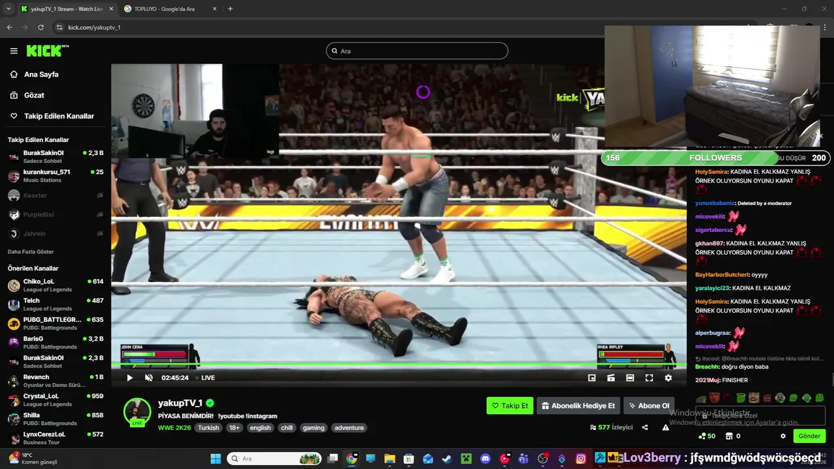Expand Daha Fazla Göster list
Viewport: 834px width, 469px height.
tap(31, 251)
